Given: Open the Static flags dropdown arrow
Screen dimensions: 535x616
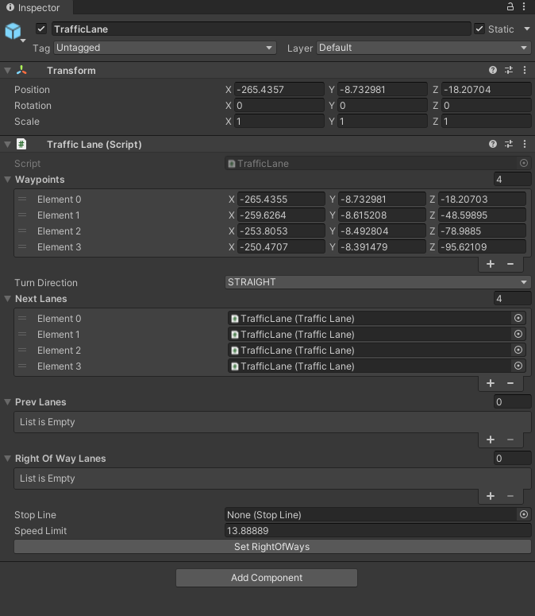Looking at the screenshot, I should click(x=527, y=29).
